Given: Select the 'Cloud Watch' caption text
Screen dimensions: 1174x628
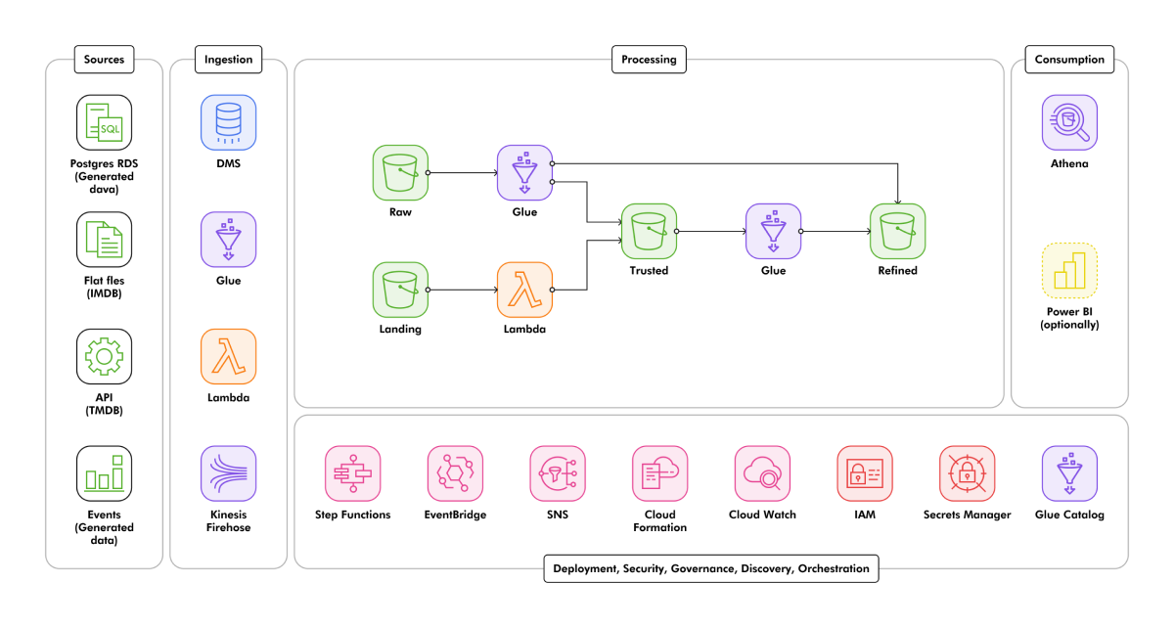Looking at the screenshot, I should point(762,515).
